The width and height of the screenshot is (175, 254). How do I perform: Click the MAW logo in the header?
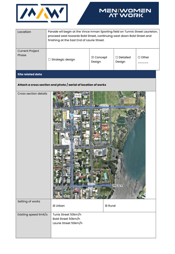(x=42, y=13)
